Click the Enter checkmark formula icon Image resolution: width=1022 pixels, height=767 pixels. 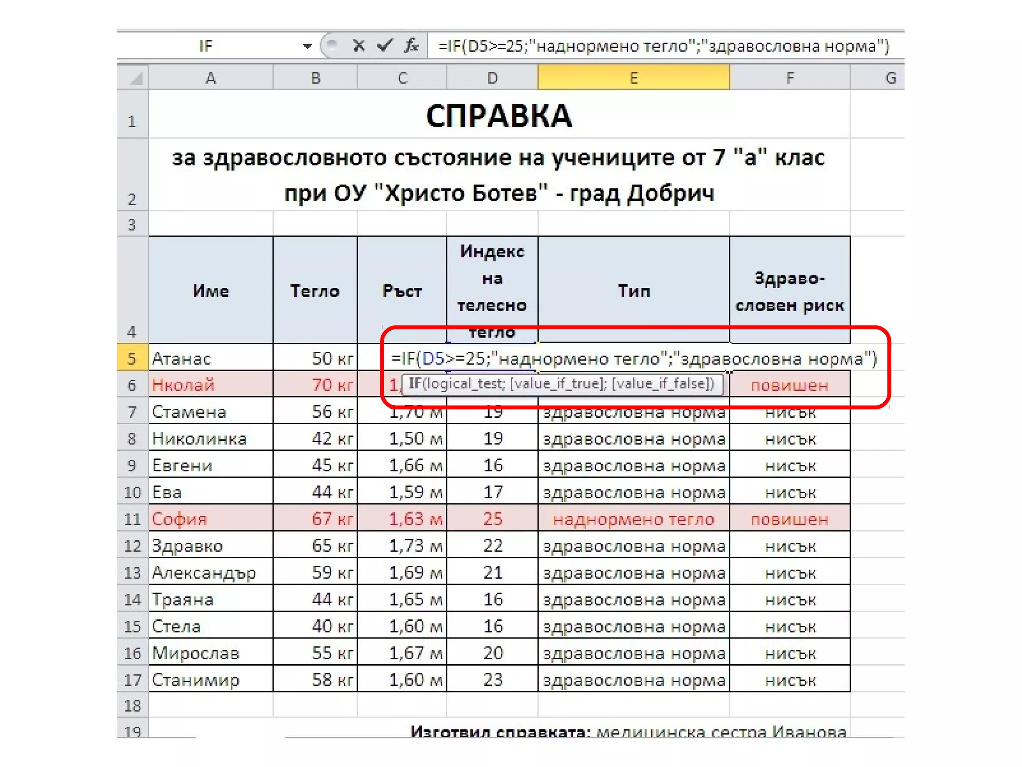[385, 46]
